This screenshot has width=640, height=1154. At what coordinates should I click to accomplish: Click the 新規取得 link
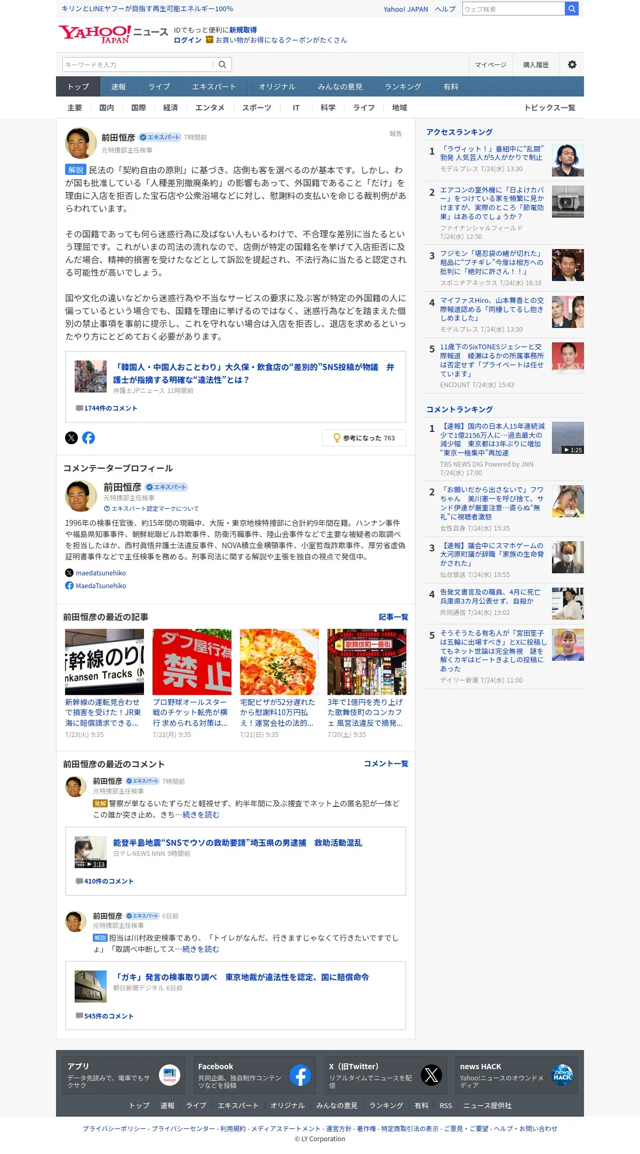pyautogui.click(x=243, y=30)
